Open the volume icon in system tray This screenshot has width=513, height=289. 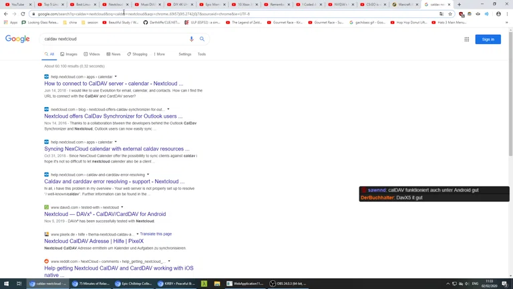pyautogui.click(x=467, y=284)
